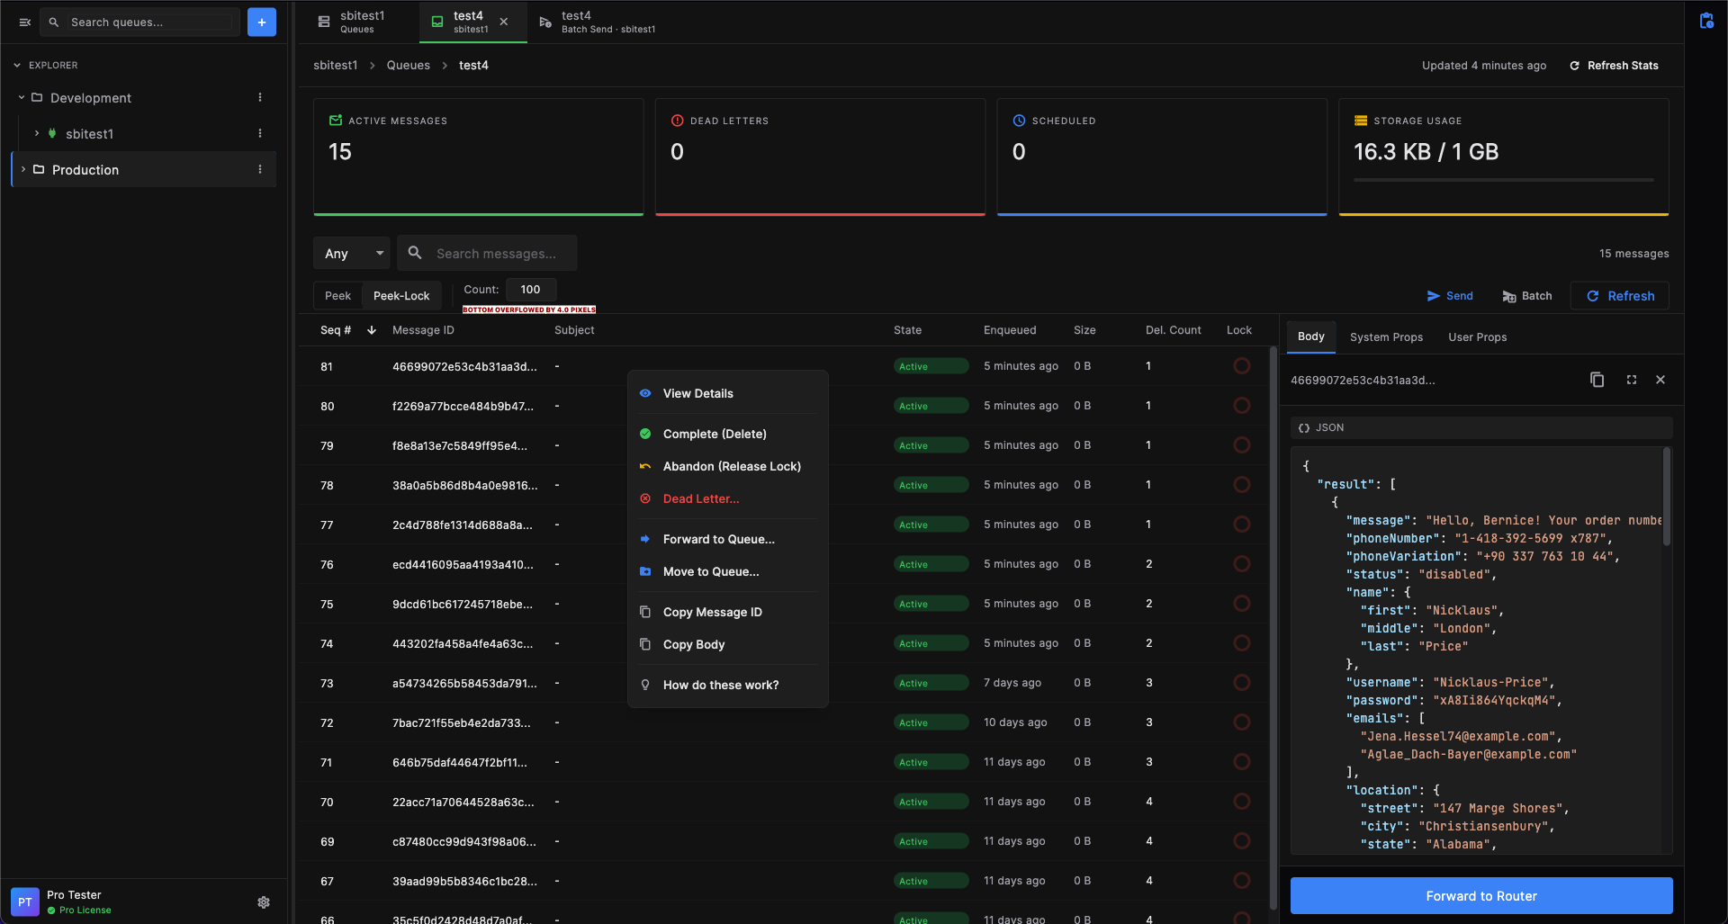Click the Search messages input field

coord(496,254)
